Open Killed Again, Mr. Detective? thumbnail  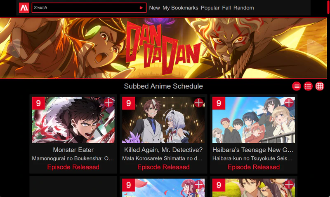click(x=163, y=120)
